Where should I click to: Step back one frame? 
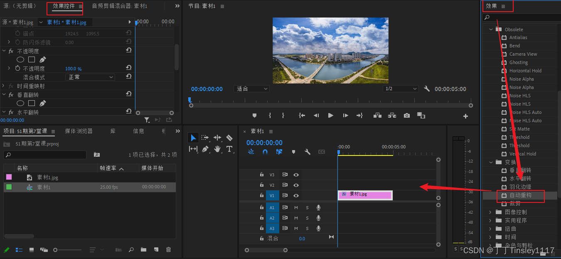click(316, 116)
